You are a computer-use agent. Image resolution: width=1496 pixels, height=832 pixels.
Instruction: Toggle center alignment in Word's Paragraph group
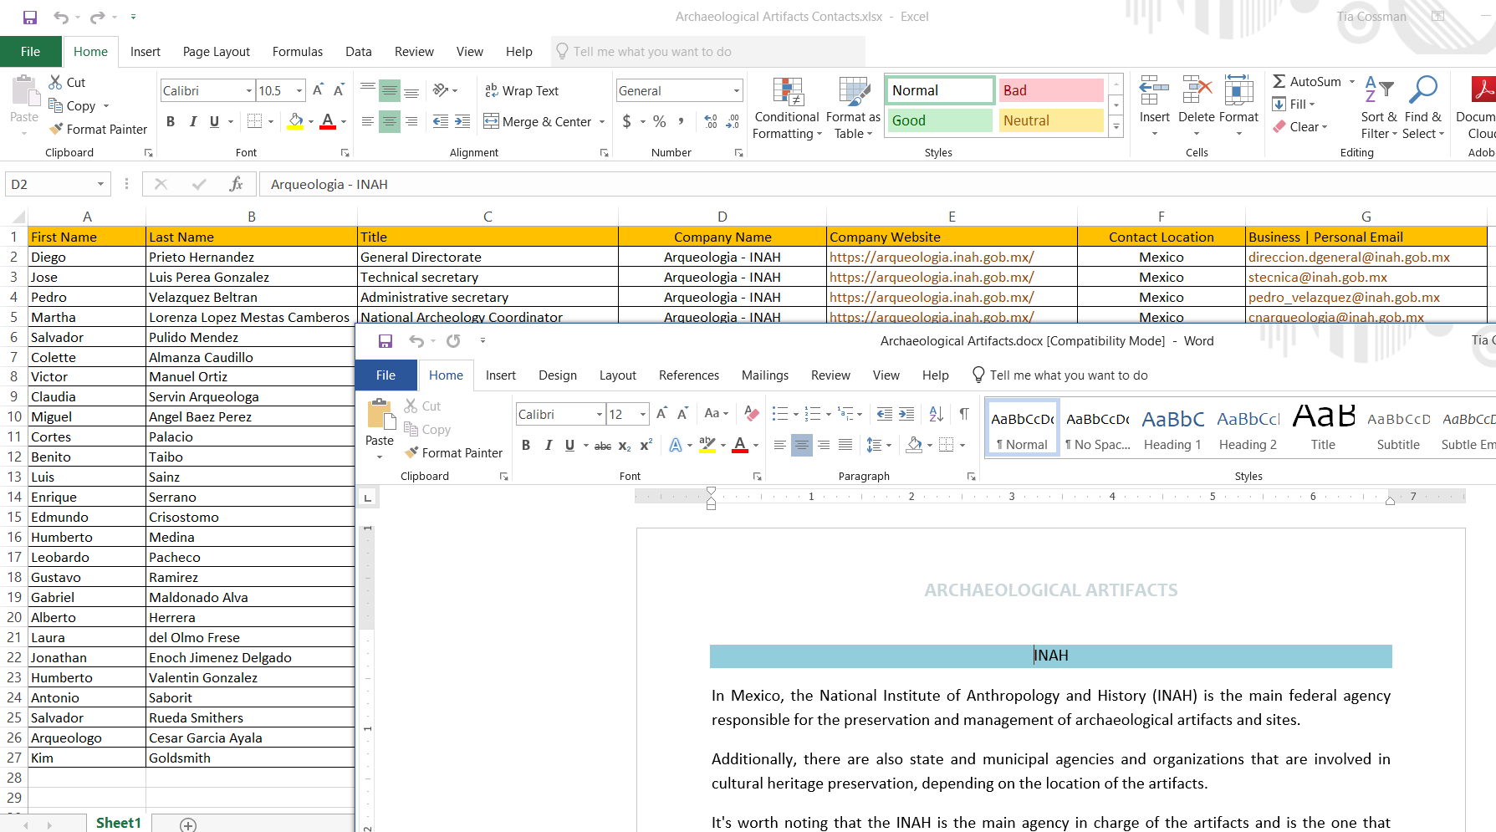(801, 445)
